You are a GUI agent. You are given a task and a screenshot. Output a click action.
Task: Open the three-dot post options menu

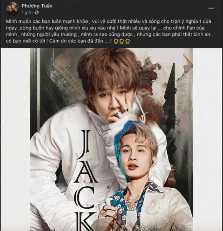click(x=211, y=8)
